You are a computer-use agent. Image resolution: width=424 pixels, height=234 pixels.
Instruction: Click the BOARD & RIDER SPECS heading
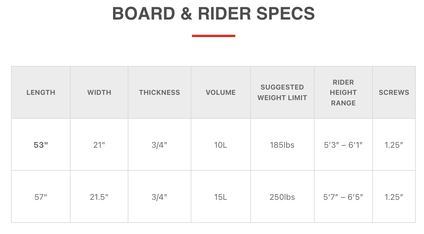213,13
